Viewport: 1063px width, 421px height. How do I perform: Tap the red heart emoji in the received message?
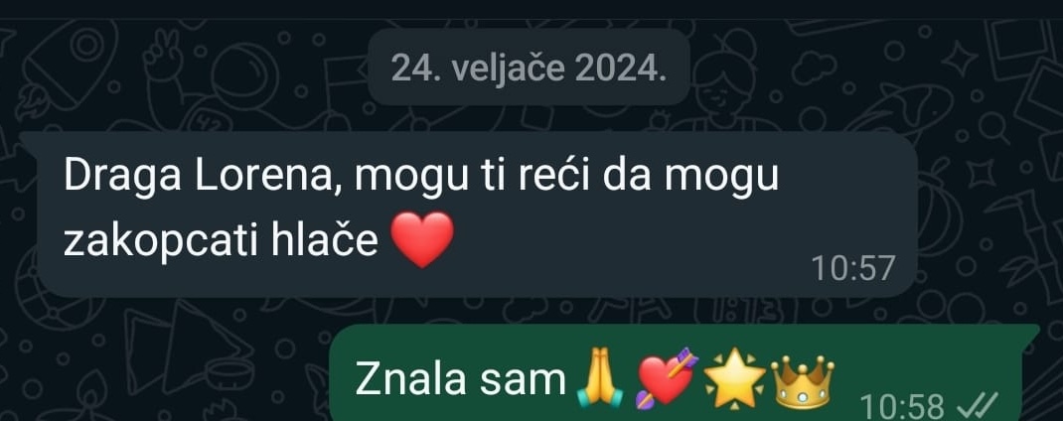tap(423, 240)
